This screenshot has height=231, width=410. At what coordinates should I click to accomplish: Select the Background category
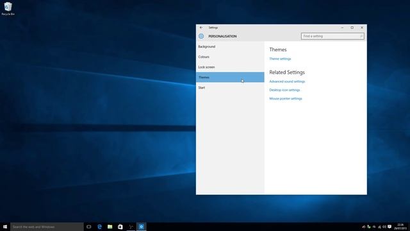click(x=230, y=47)
